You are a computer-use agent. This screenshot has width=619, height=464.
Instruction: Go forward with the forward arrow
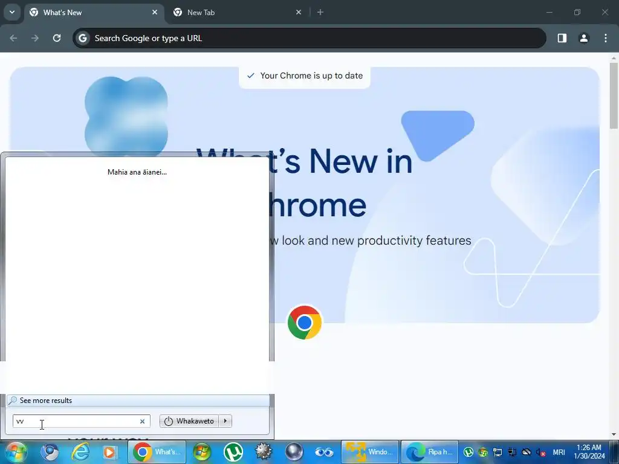click(x=35, y=38)
